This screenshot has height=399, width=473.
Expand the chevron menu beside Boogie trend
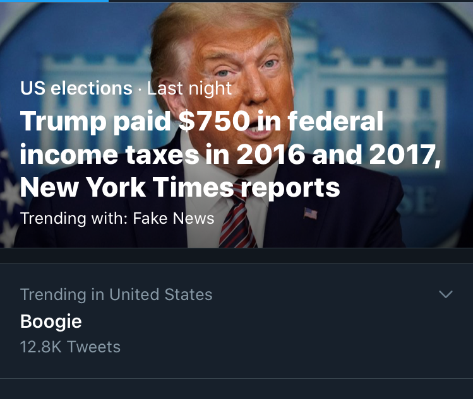coord(446,294)
